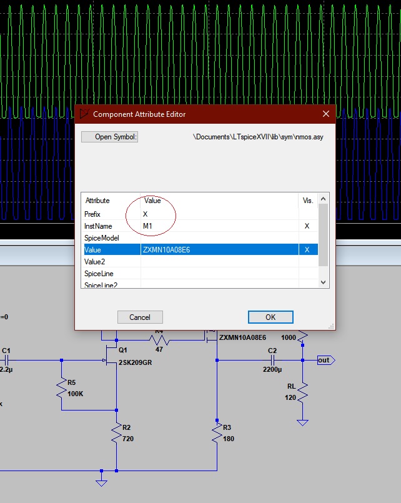The image size is (401, 503).
Task: Toggle visibility X for InstName row
Action: pyautogui.click(x=307, y=226)
